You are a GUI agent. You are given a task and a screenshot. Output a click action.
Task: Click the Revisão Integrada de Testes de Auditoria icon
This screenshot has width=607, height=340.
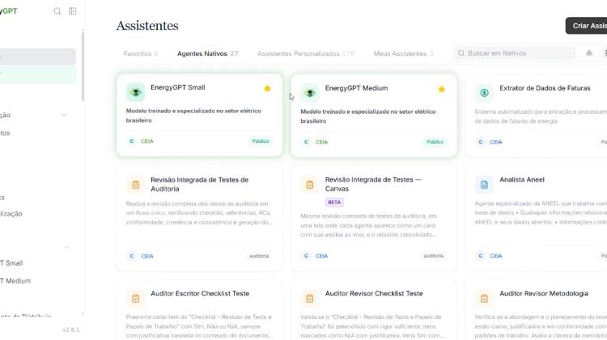pyautogui.click(x=135, y=185)
